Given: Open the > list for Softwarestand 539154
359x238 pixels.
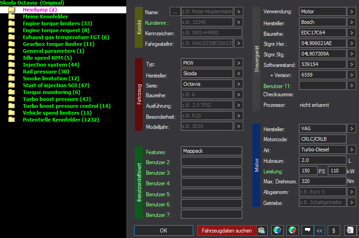Looking at the screenshot, I should 352,64.
